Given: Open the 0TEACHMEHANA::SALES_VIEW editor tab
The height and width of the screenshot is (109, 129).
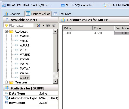Looking at the screenshot, I should [27, 5].
